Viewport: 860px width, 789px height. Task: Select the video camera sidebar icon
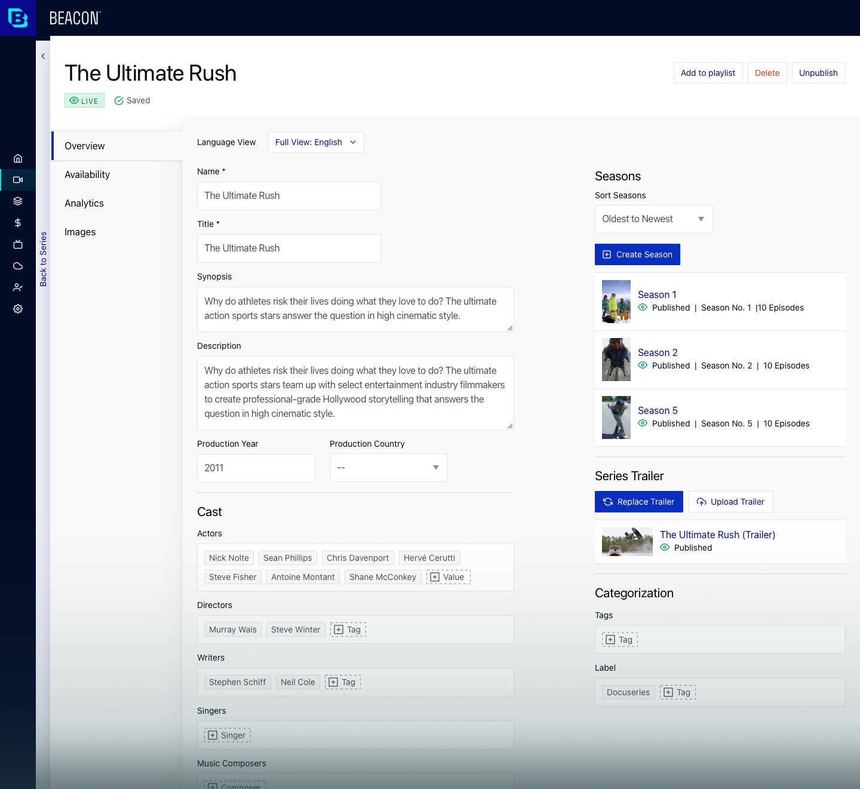pos(18,180)
